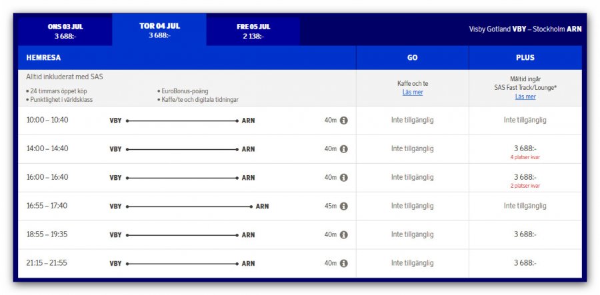Image resolution: width=600 pixels, height=295 pixels.
Task: Open 'Läs mer' link under Kaffe och te
Action: coord(412,93)
